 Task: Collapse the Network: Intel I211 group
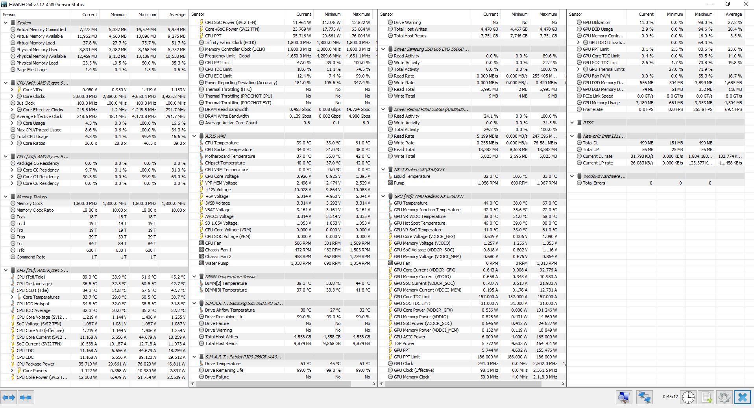pos(572,136)
